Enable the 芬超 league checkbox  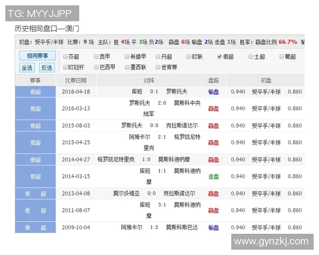(x=65, y=56)
